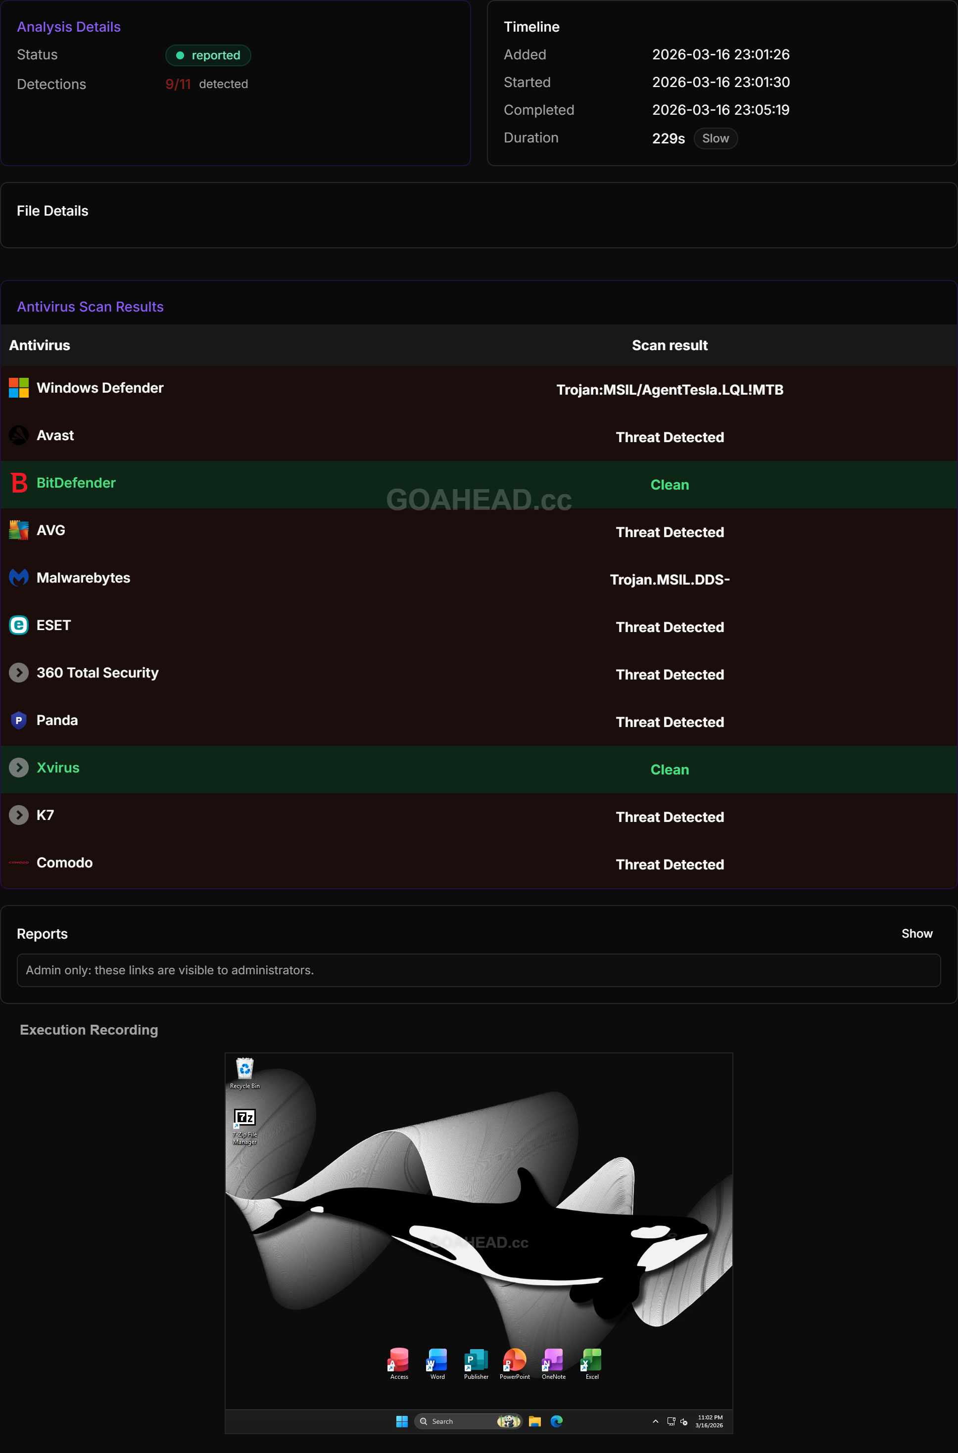Expand the Xvirus row chevron
Viewport: 958px width, 1453px height.
click(19, 768)
